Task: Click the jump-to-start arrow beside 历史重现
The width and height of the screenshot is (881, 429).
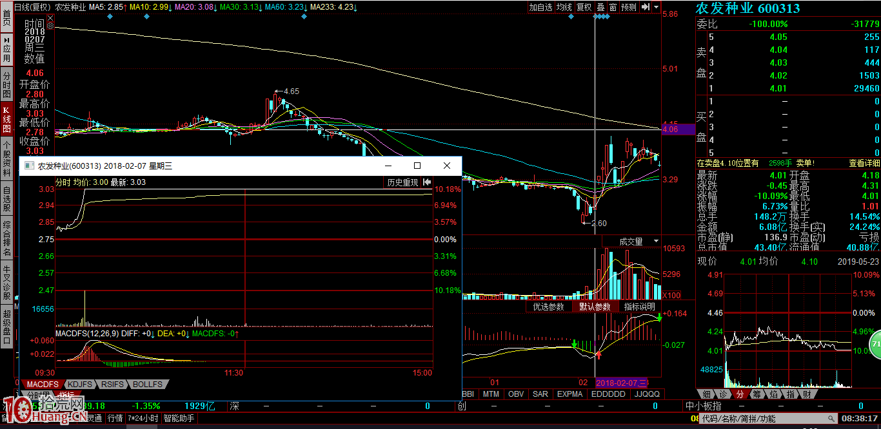Action: [x=427, y=183]
